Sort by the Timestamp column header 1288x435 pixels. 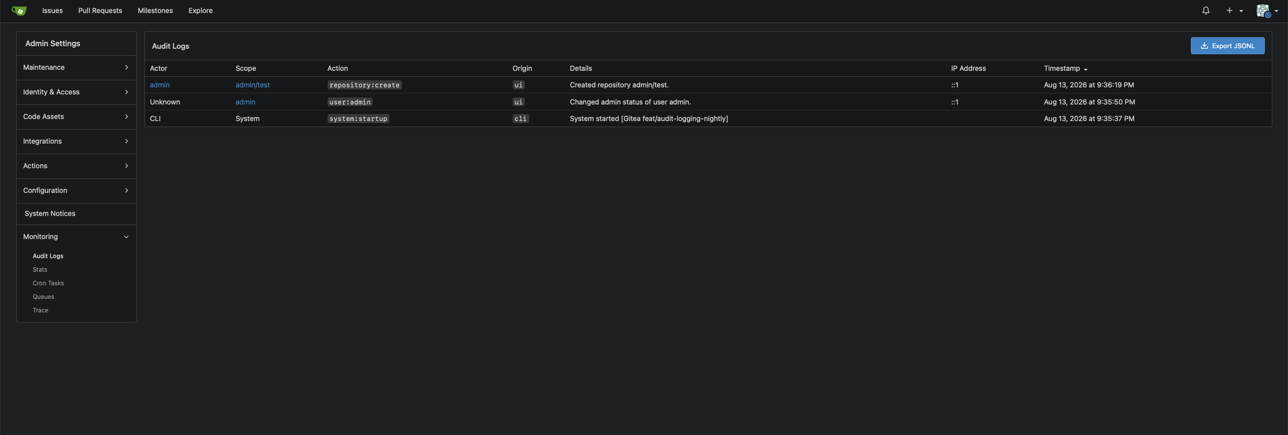1066,68
